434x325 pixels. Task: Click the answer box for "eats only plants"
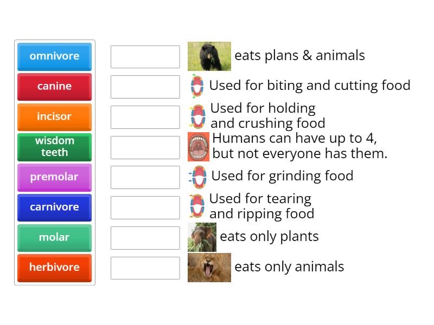145,238
